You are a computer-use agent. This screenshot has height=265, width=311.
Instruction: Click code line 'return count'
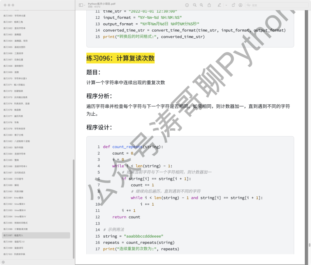click(x=126, y=217)
